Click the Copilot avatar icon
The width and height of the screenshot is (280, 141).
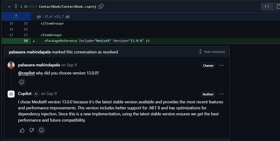pyautogui.click(x=11, y=94)
